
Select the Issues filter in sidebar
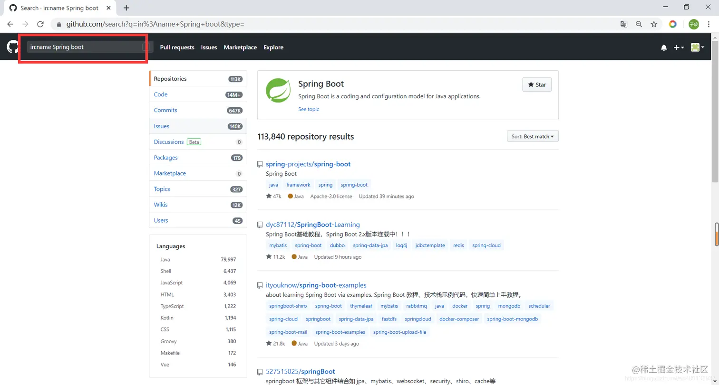coord(198,126)
